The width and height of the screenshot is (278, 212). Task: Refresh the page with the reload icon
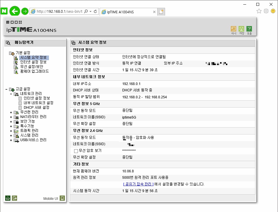tap(95, 12)
